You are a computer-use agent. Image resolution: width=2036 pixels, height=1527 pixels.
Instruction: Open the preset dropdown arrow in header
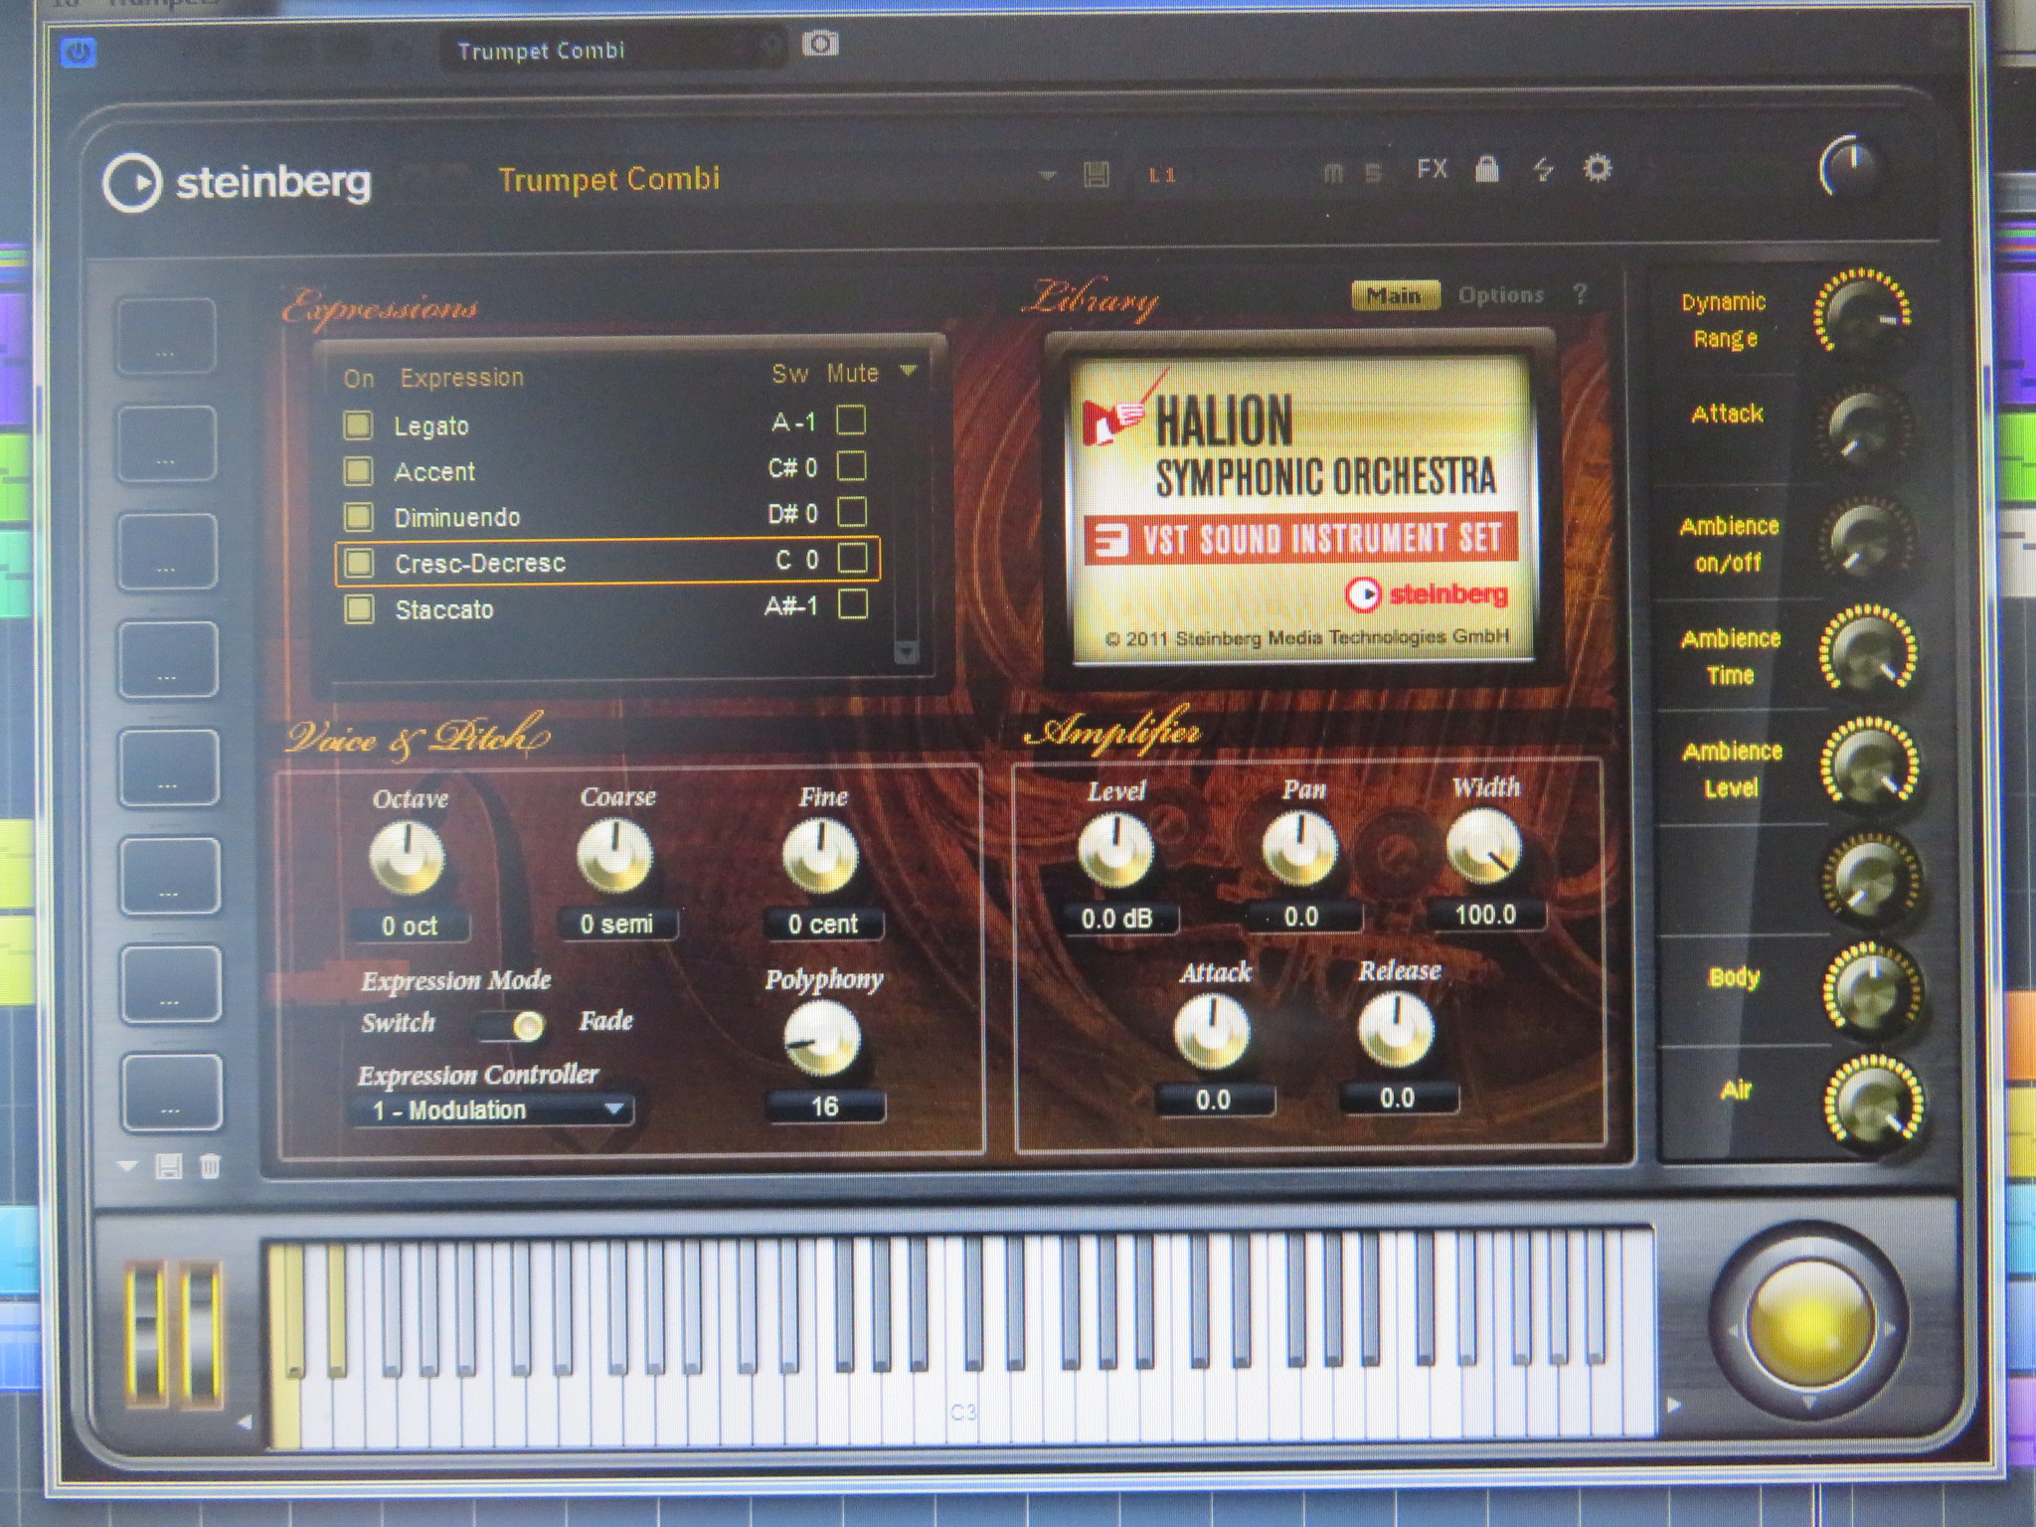coord(1047,175)
